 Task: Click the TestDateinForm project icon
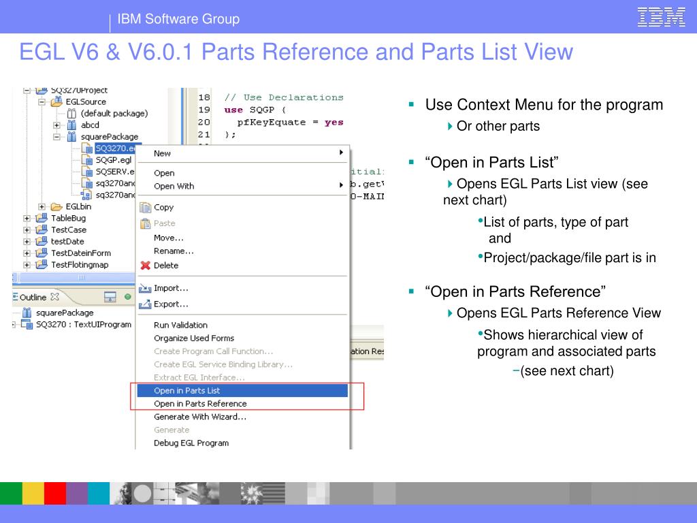coord(42,253)
